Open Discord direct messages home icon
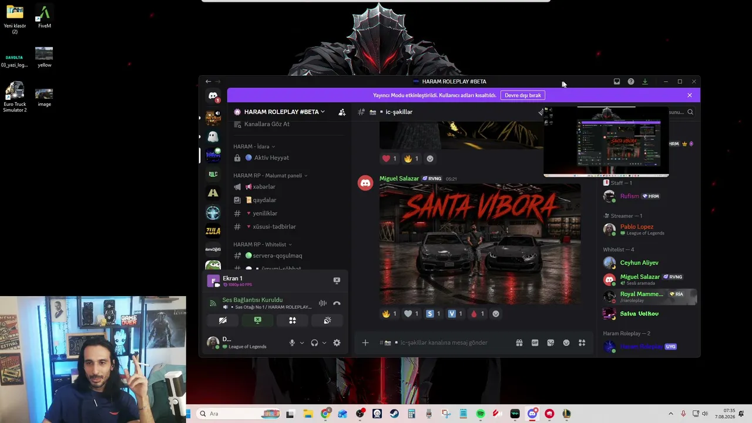 click(x=213, y=96)
